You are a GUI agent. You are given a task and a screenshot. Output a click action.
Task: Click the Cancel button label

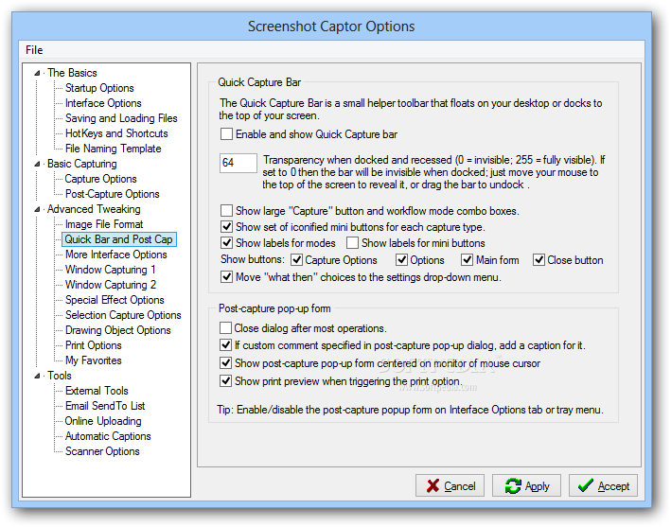coord(460,486)
